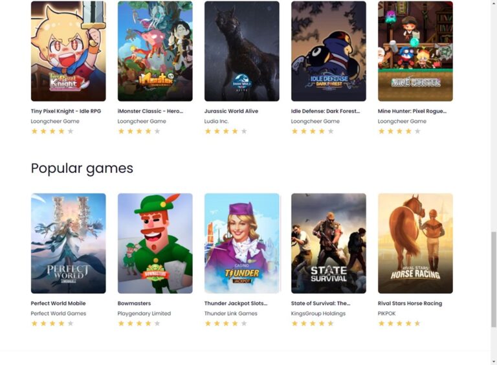The height and width of the screenshot is (365, 497).
Task: Click the star rating under Perfect World Mobile
Action: pyautogui.click(x=52, y=324)
